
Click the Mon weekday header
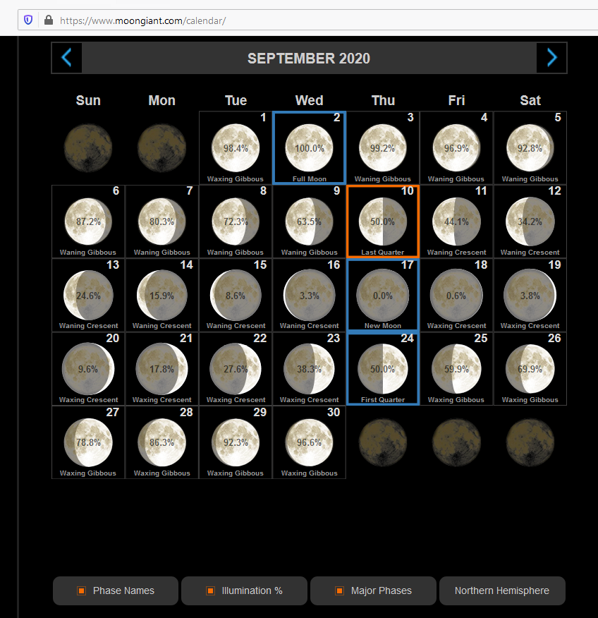click(x=162, y=100)
